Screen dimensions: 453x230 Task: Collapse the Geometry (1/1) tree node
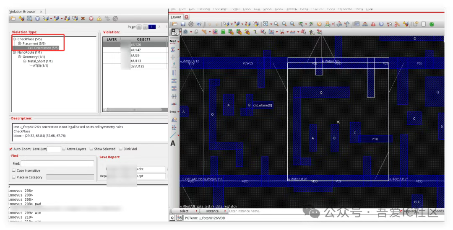coord(20,57)
